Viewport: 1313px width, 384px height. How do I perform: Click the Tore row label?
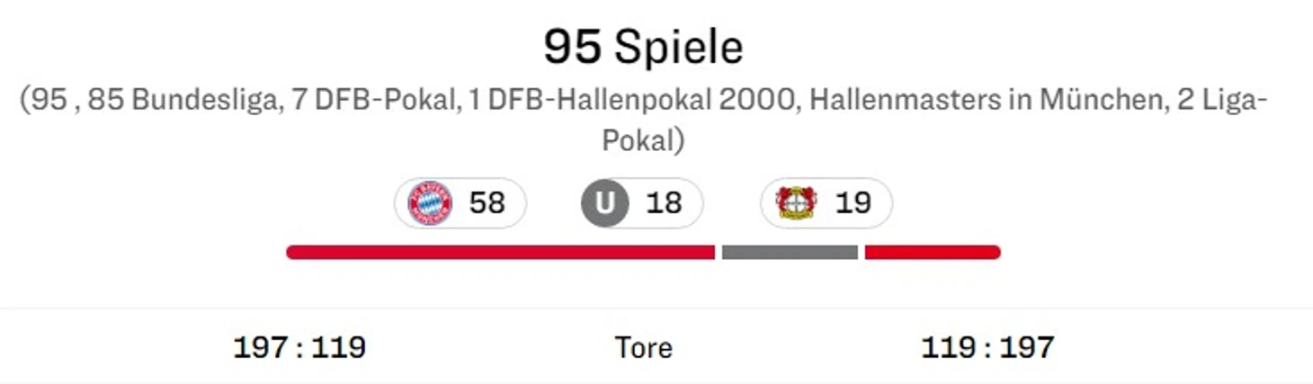click(644, 347)
